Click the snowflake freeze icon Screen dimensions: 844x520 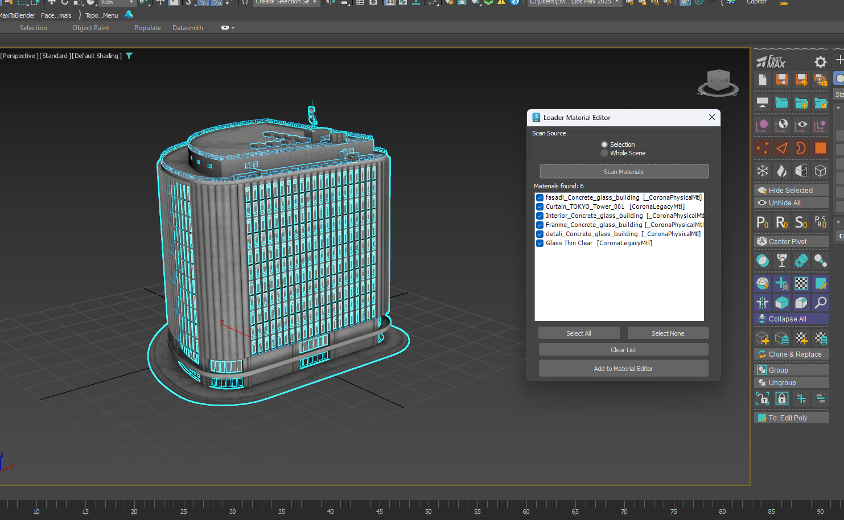[763, 171]
